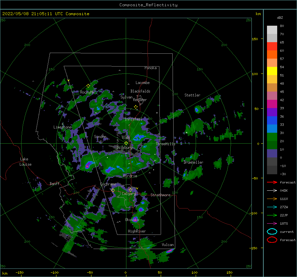This screenshot has width=297, height=277.
Task: Click the red forecast ellipse legend icon
Action: [272, 240]
